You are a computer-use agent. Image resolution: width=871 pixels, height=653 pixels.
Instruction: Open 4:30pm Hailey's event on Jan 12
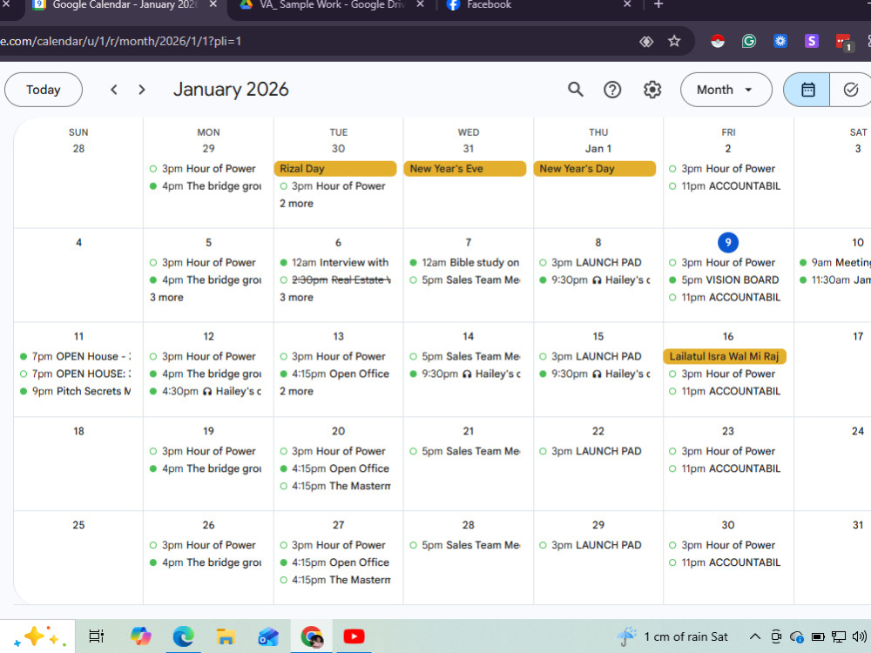pyautogui.click(x=206, y=392)
